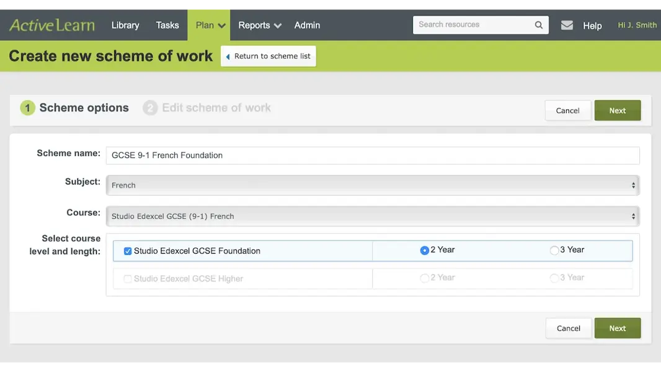Click the search magnifier icon
The height and width of the screenshot is (372, 661).
538,25
